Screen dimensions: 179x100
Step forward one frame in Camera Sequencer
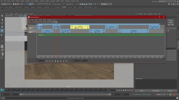click(61, 61)
